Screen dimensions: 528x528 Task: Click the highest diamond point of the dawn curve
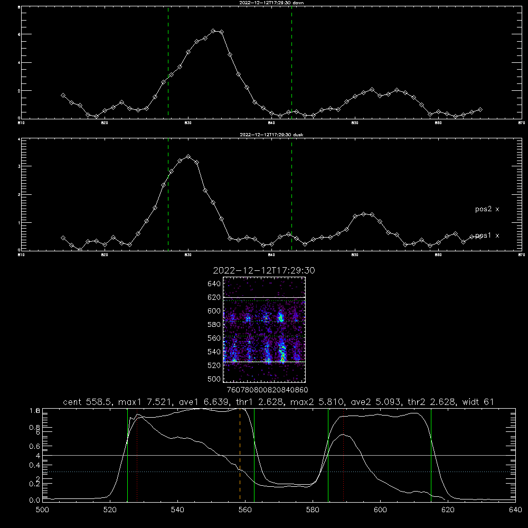click(x=213, y=31)
